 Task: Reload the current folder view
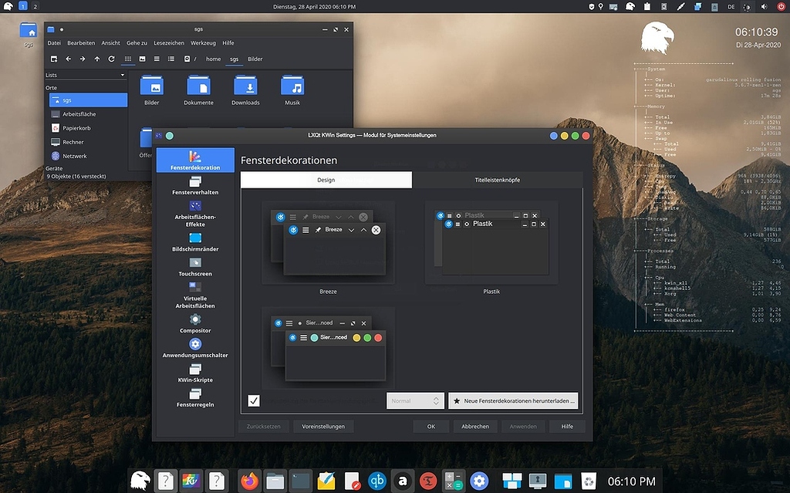110,59
